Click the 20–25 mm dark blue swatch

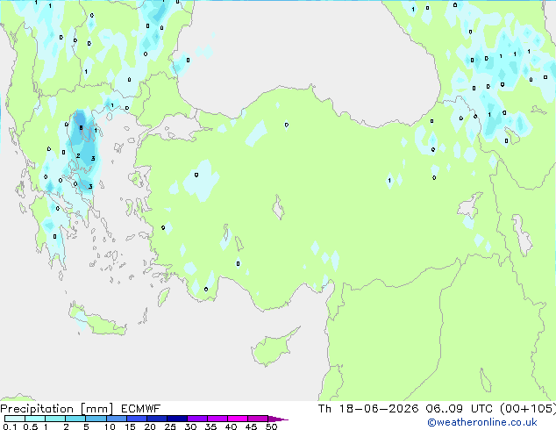[x=156, y=419]
